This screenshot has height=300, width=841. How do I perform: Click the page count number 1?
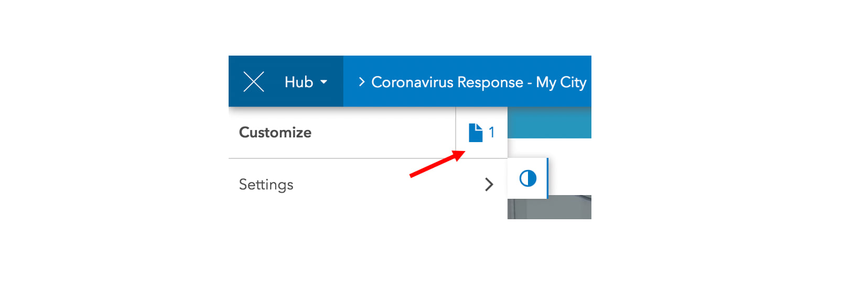coord(491,133)
